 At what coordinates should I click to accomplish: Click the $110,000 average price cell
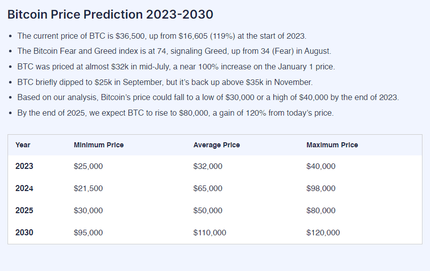coord(210,232)
